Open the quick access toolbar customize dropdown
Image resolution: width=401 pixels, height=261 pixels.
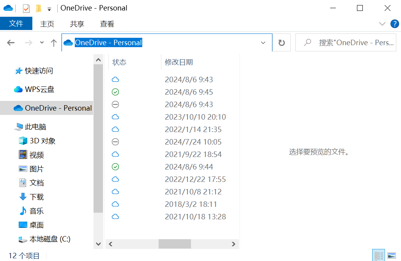tap(49, 8)
